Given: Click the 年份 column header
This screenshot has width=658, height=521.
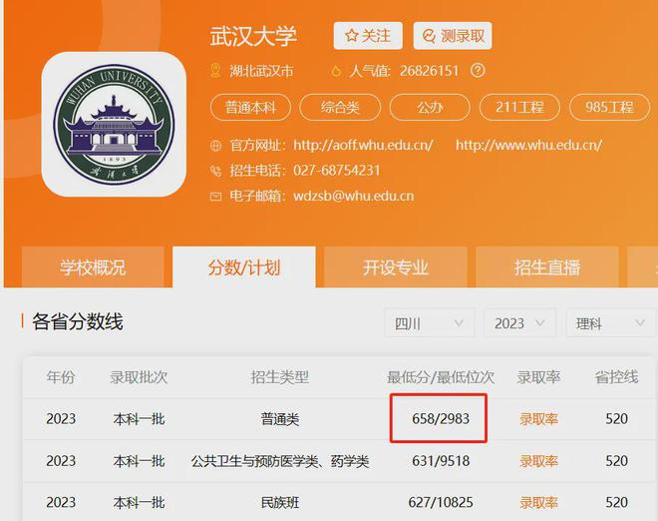Looking at the screenshot, I should click(61, 377).
